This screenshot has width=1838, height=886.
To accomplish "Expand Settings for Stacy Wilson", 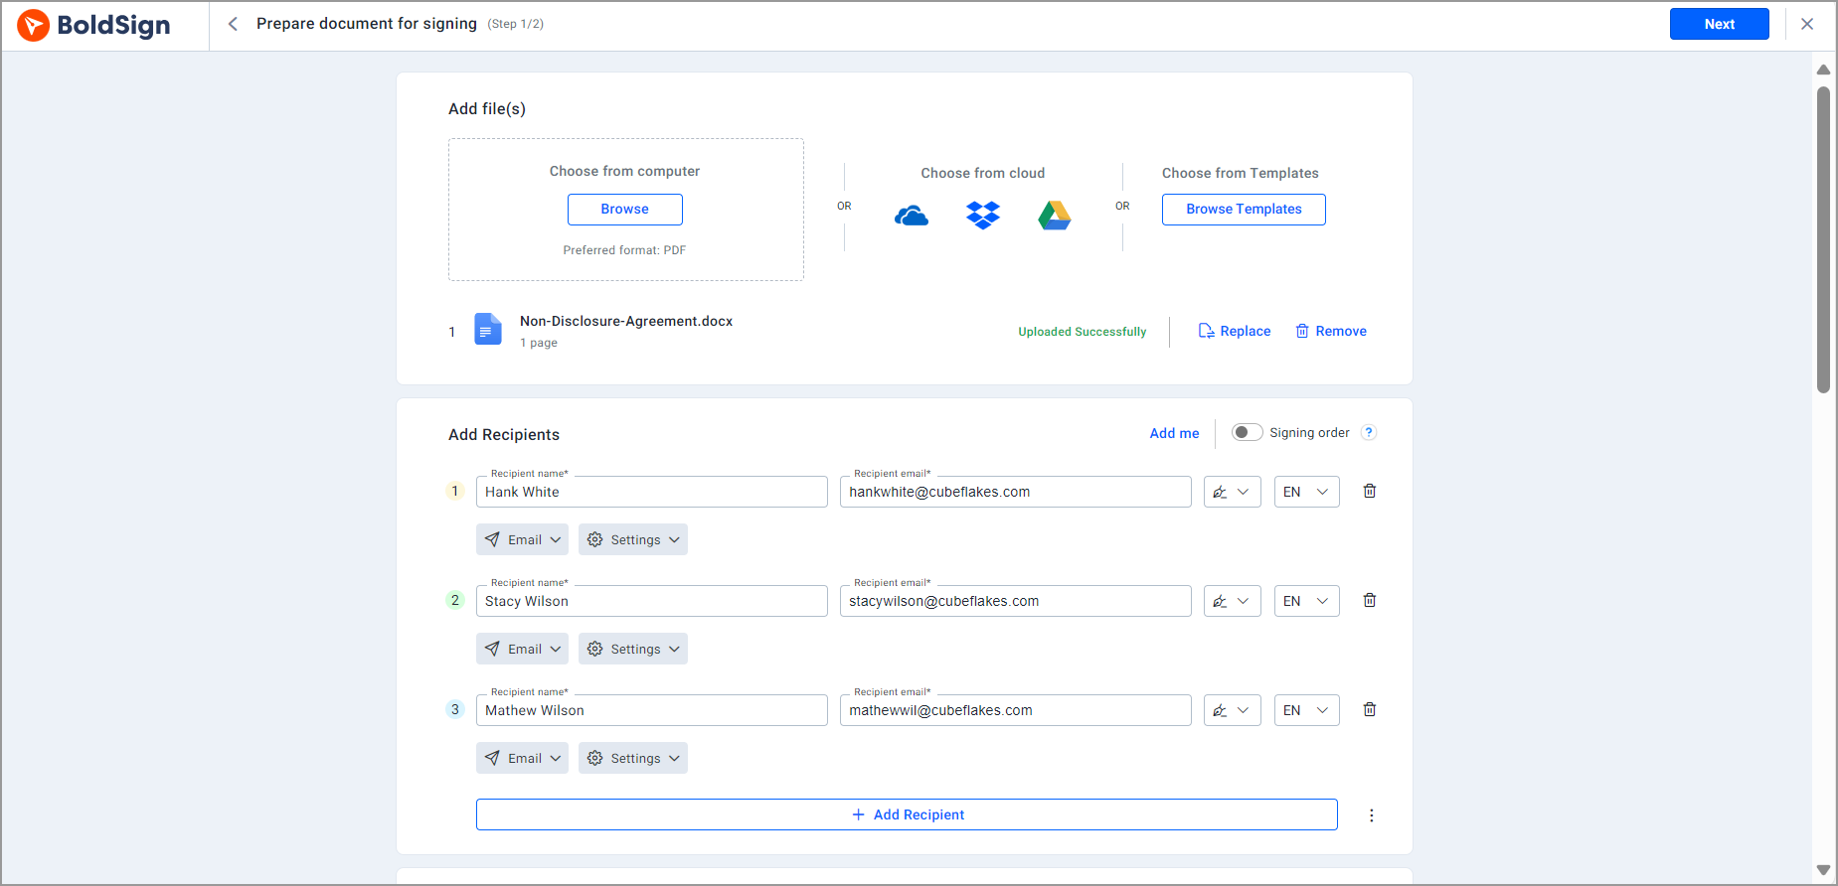I will click(x=633, y=649).
